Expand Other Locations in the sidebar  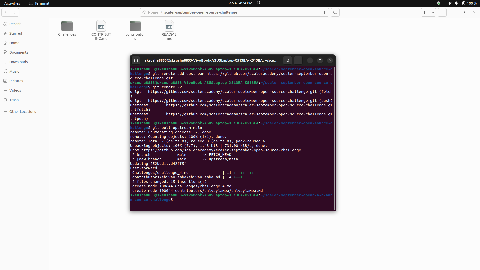pos(22,111)
